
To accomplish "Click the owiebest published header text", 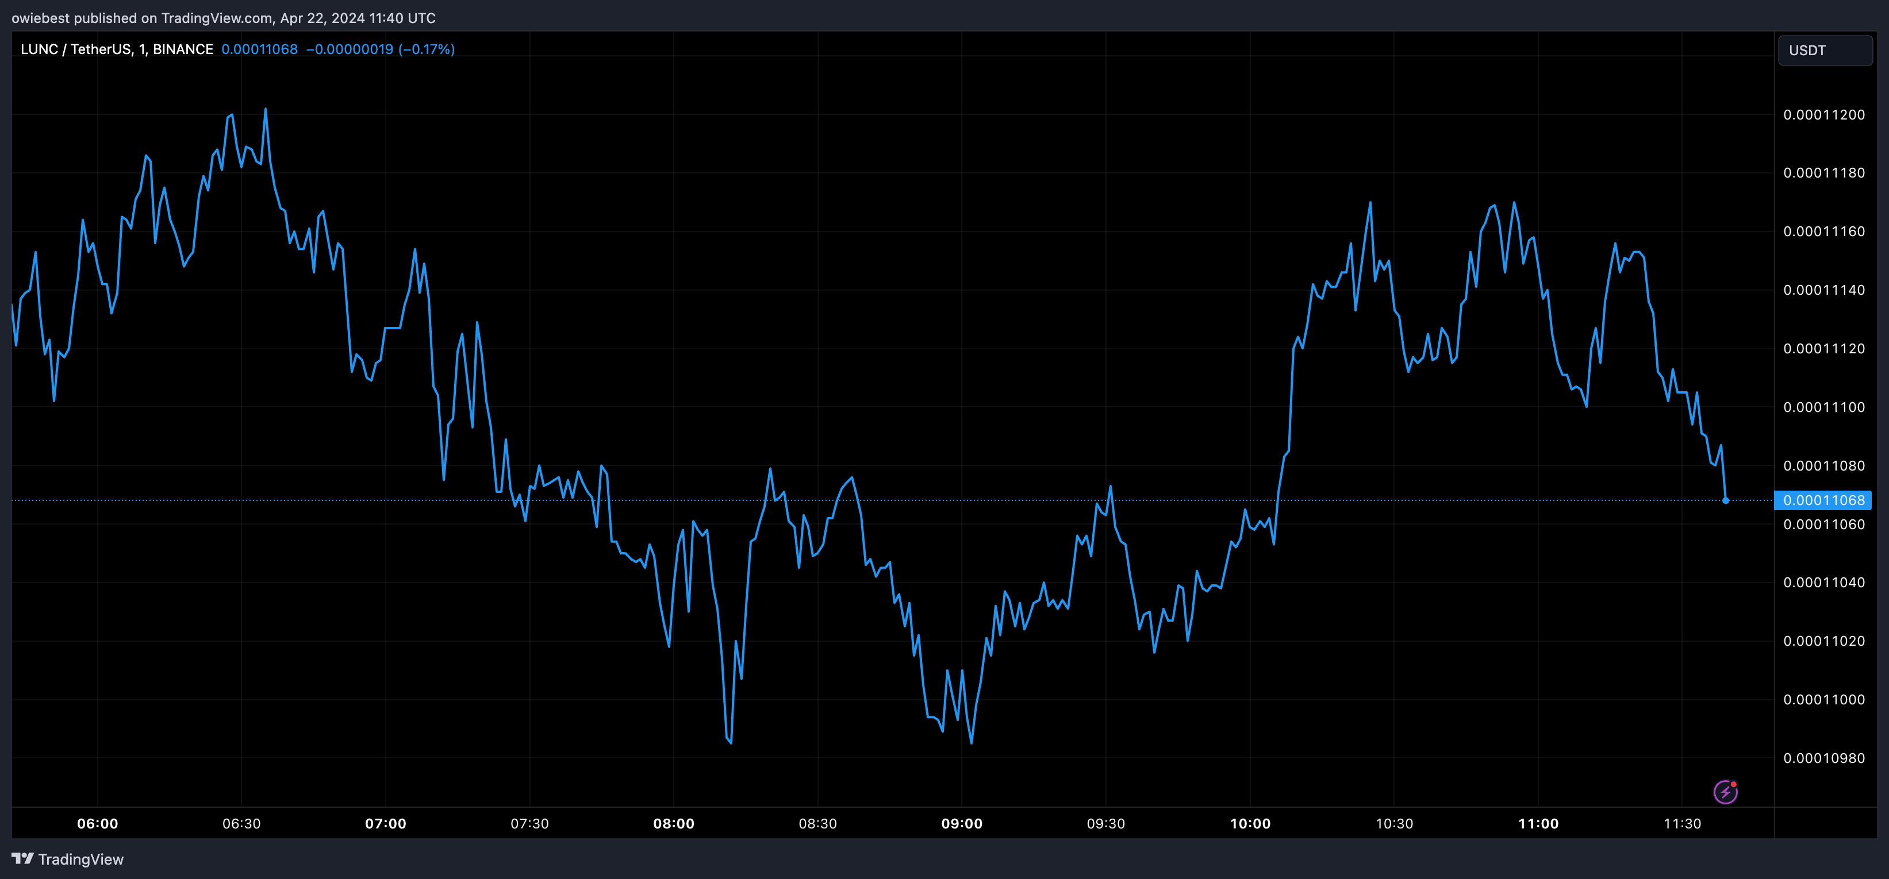I will 223,18.
